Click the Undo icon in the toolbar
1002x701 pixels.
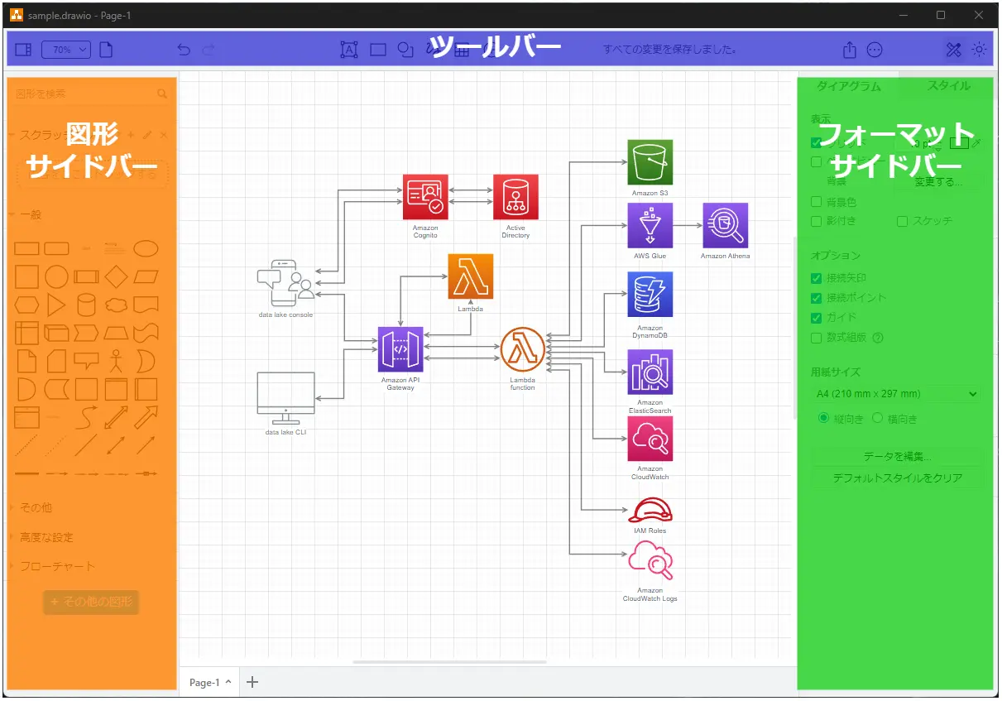tap(184, 50)
